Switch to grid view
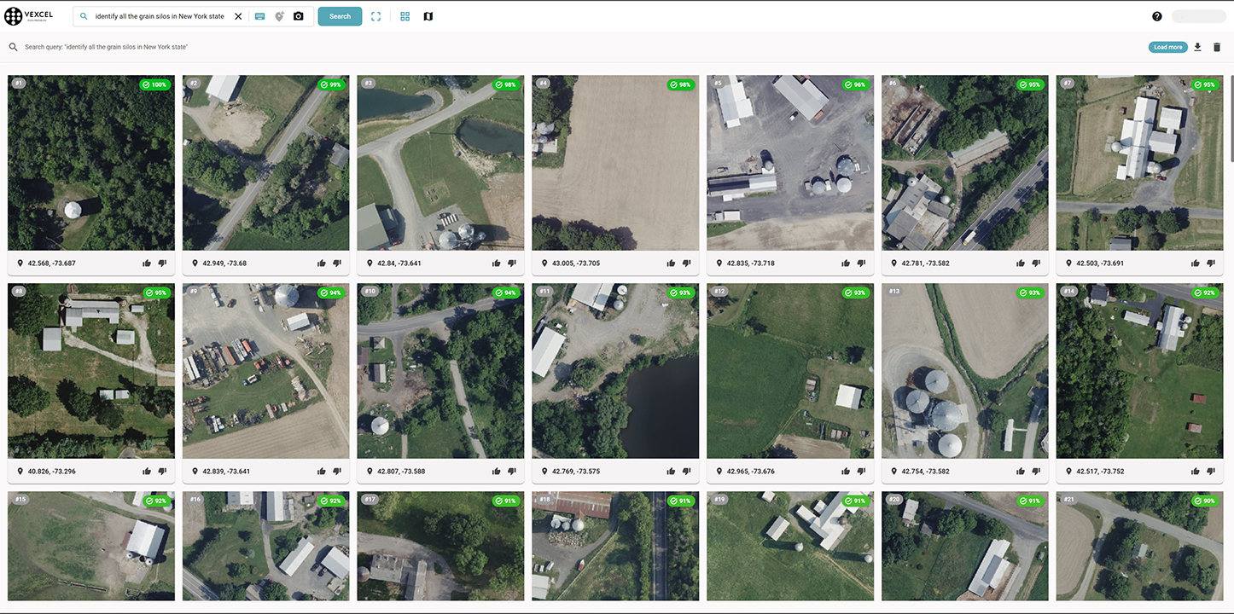 405,16
